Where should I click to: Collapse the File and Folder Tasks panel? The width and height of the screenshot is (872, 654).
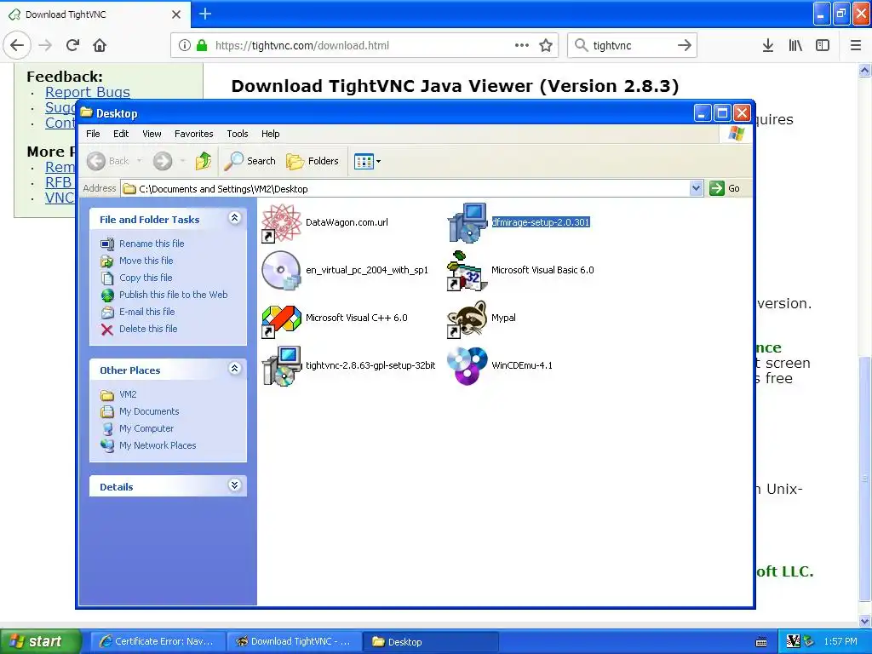tap(235, 218)
